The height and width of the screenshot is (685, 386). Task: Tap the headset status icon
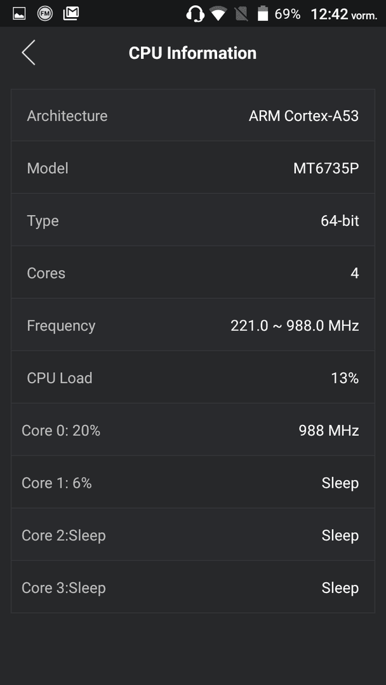195,14
